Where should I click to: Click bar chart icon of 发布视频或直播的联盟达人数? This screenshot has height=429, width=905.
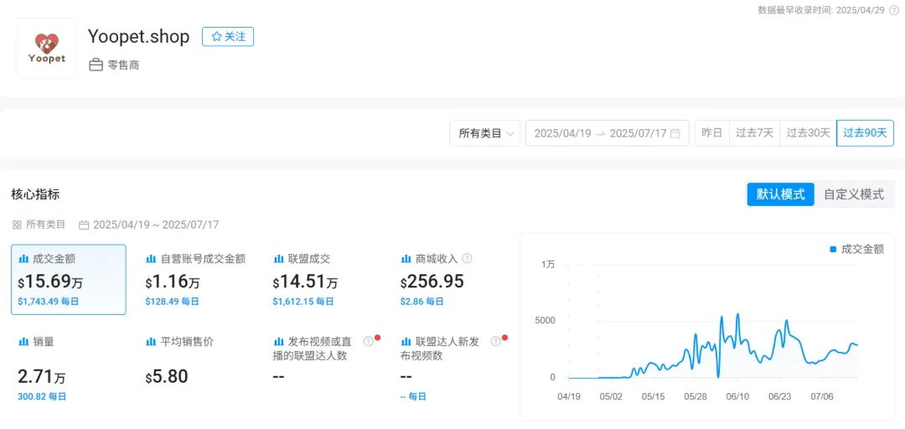[278, 342]
